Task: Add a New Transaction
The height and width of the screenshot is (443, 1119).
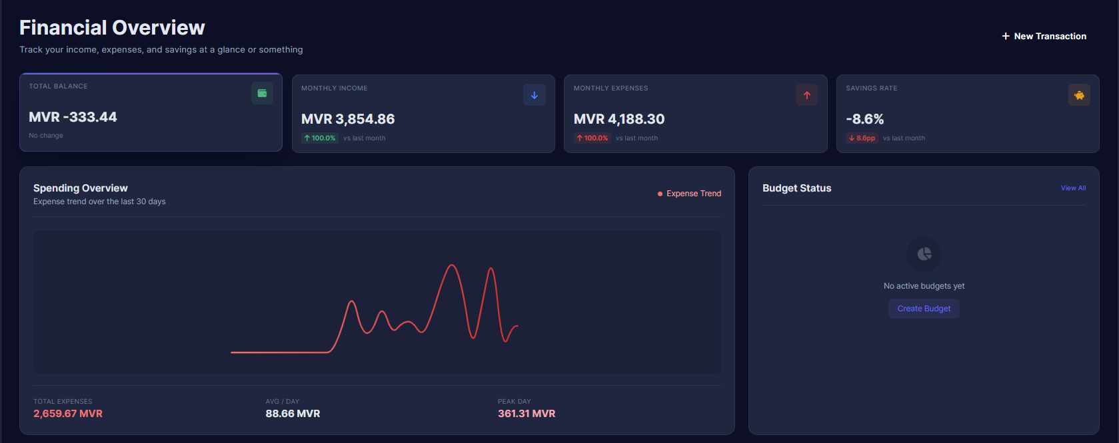Action: pyautogui.click(x=1044, y=36)
